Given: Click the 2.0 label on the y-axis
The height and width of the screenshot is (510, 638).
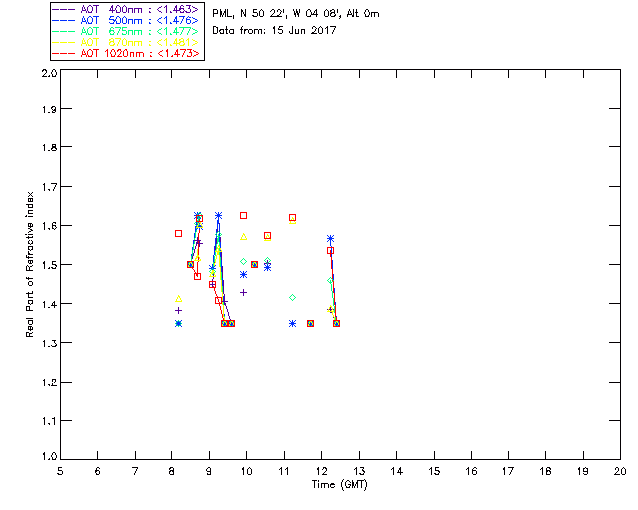Looking at the screenshot, I should [49, 74].
